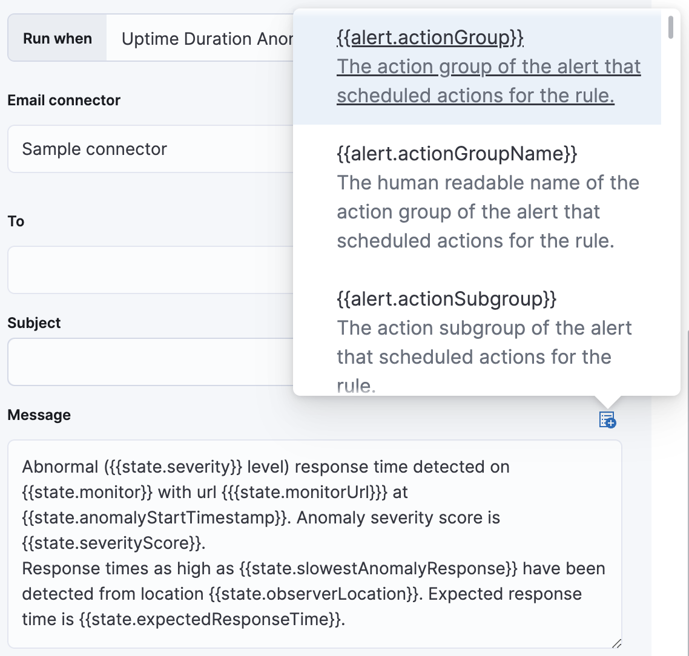Click the Run when label button
The image size is (689, 656).
(x=56, y=38)
